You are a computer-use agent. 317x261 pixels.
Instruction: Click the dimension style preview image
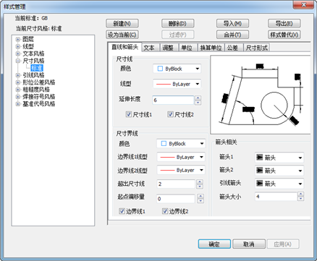260,95
